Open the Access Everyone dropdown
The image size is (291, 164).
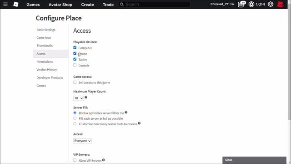click(82, 141)
